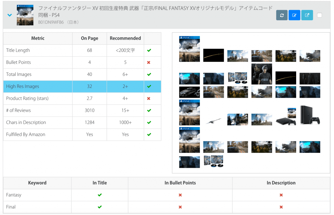Click the Fantasy keyword In Title checkmark

[x=100, y=195]
